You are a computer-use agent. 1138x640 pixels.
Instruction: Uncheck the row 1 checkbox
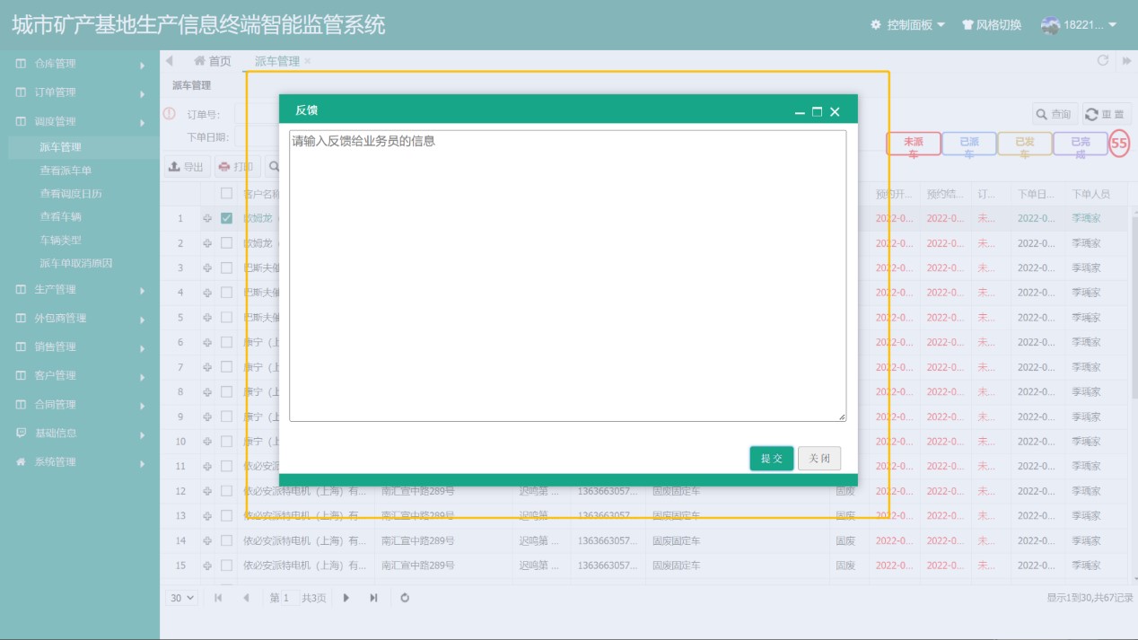tap(226, 218)
